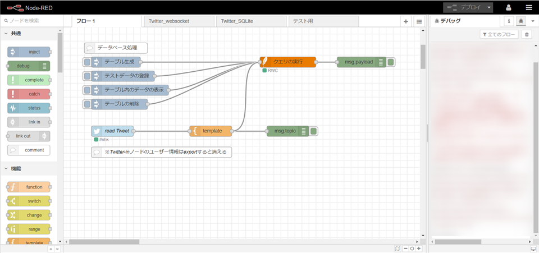This screenshot has width=539, height=253.
Task: Trigger the テーブル内のデータの表示 inject button
Action: pyautogui.click(x=88, y=90)
